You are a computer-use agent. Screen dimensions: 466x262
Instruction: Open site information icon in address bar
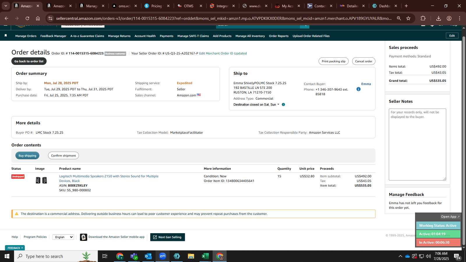pos(50,18)
